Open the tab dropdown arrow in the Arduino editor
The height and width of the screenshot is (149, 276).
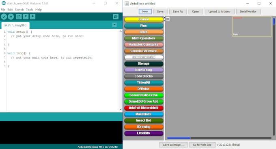[114, 25]
